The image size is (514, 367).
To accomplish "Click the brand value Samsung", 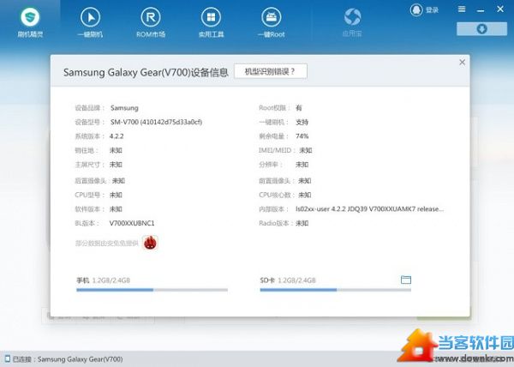I will pos(124,108).
